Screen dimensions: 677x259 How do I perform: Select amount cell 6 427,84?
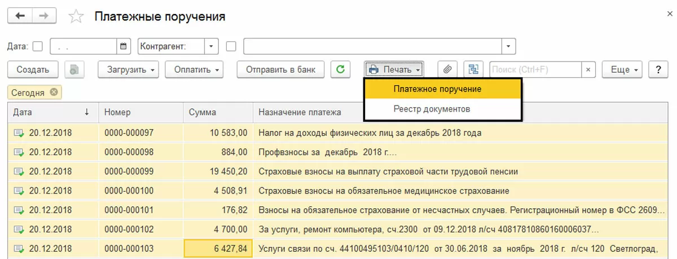coord(218,248)
